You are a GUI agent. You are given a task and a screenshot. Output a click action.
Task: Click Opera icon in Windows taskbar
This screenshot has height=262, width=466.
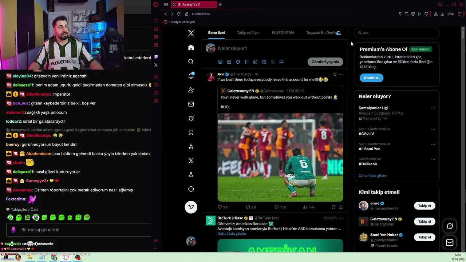(x=66, y=257)
